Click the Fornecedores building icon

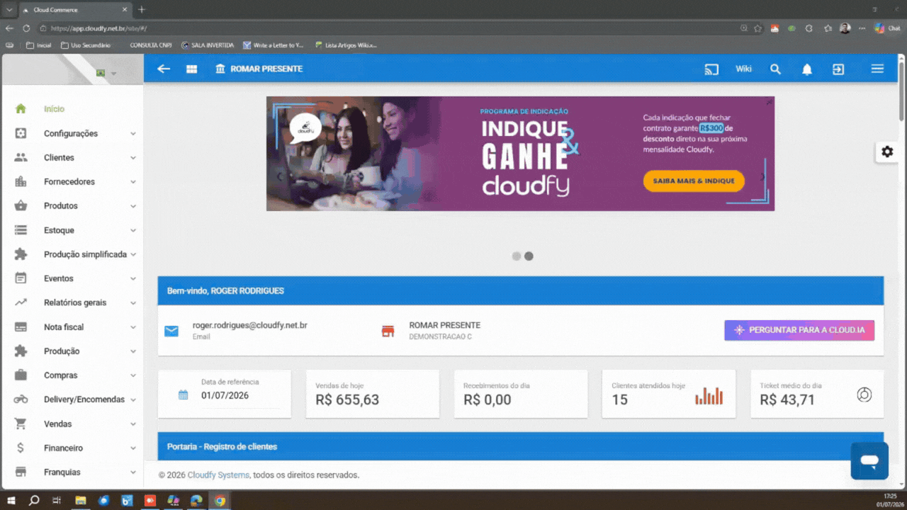point(21,181)
